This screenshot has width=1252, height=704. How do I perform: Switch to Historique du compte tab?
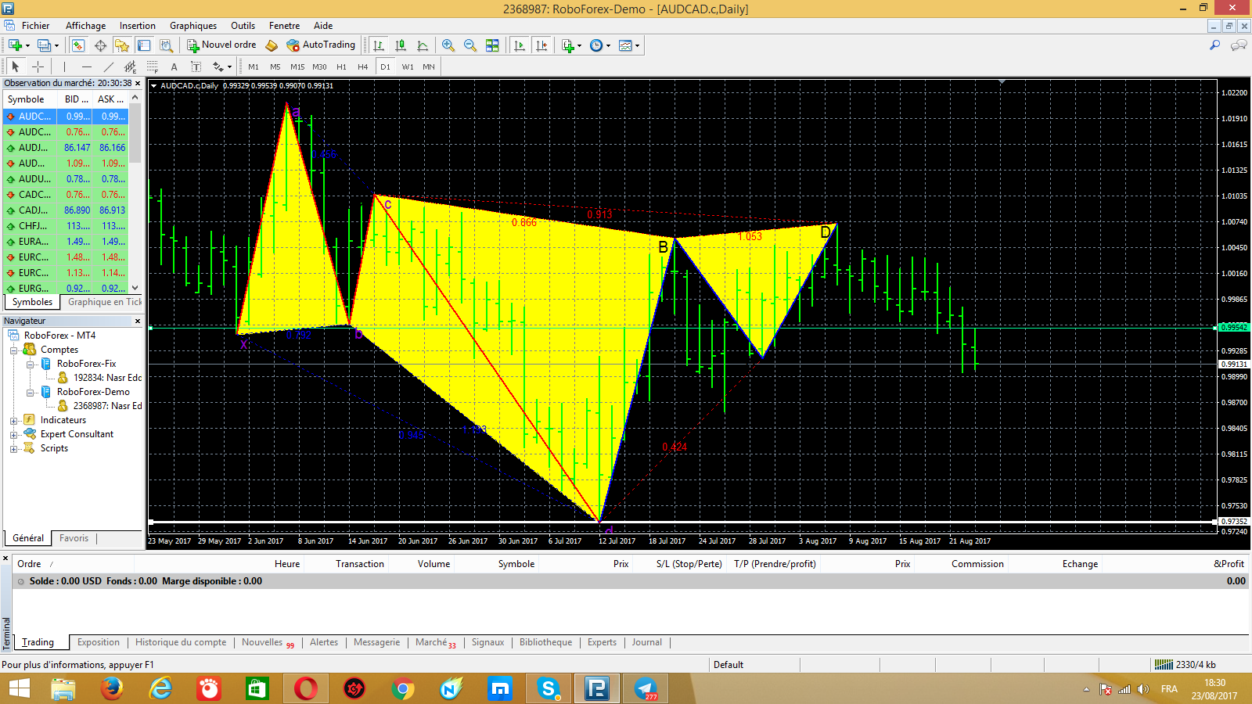(180, 642)
